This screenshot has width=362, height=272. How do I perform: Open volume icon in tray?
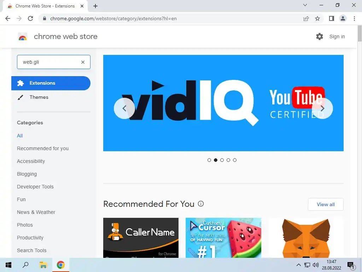pyautogui.click(x=316, y=265)
